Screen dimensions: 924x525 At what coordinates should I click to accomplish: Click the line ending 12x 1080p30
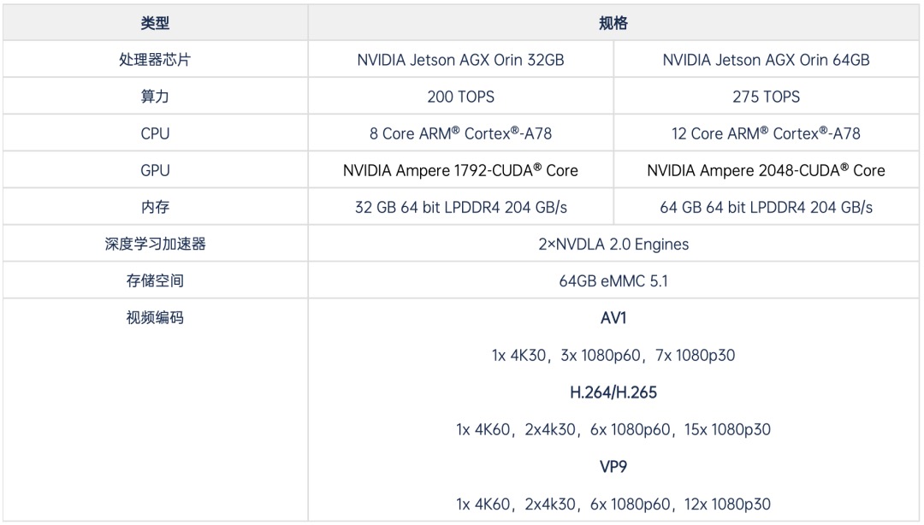pos(613,504)
